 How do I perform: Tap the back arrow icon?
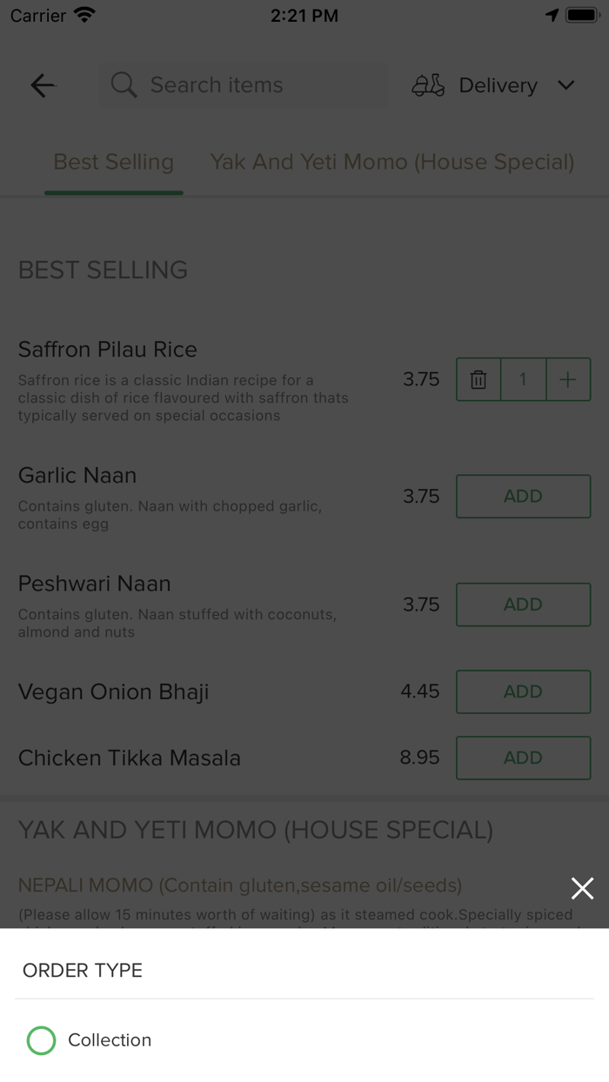tap(43, 85)
